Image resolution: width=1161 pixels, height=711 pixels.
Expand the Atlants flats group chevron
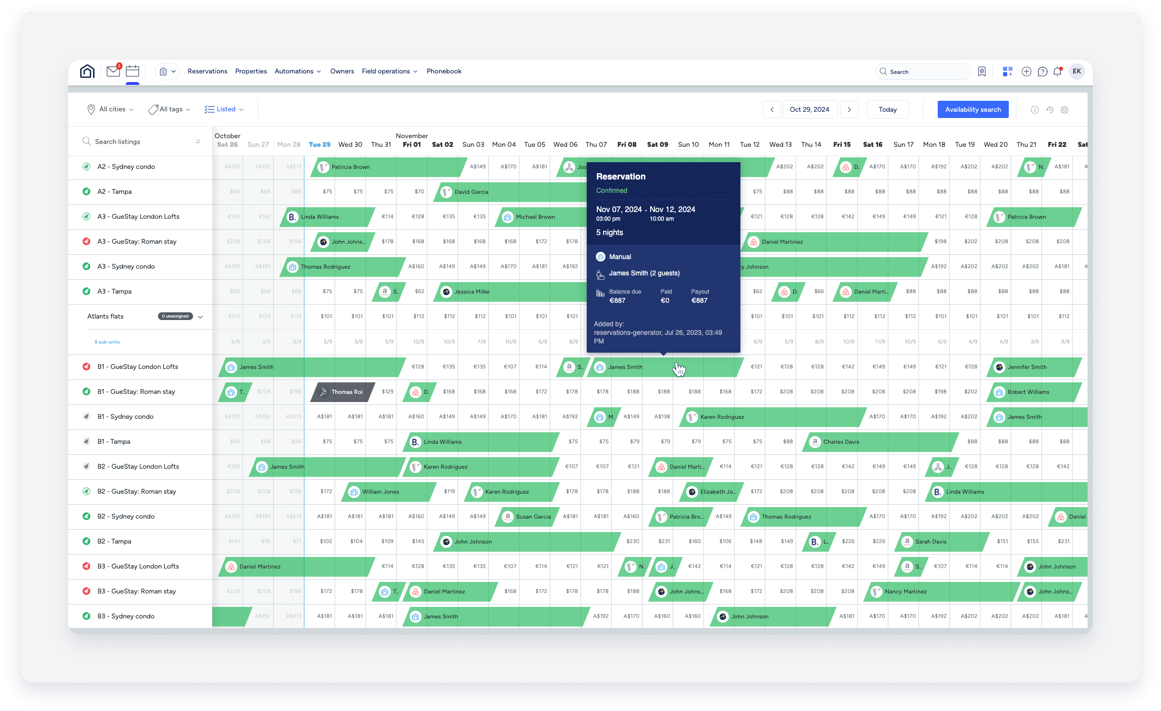click(200, 317)
